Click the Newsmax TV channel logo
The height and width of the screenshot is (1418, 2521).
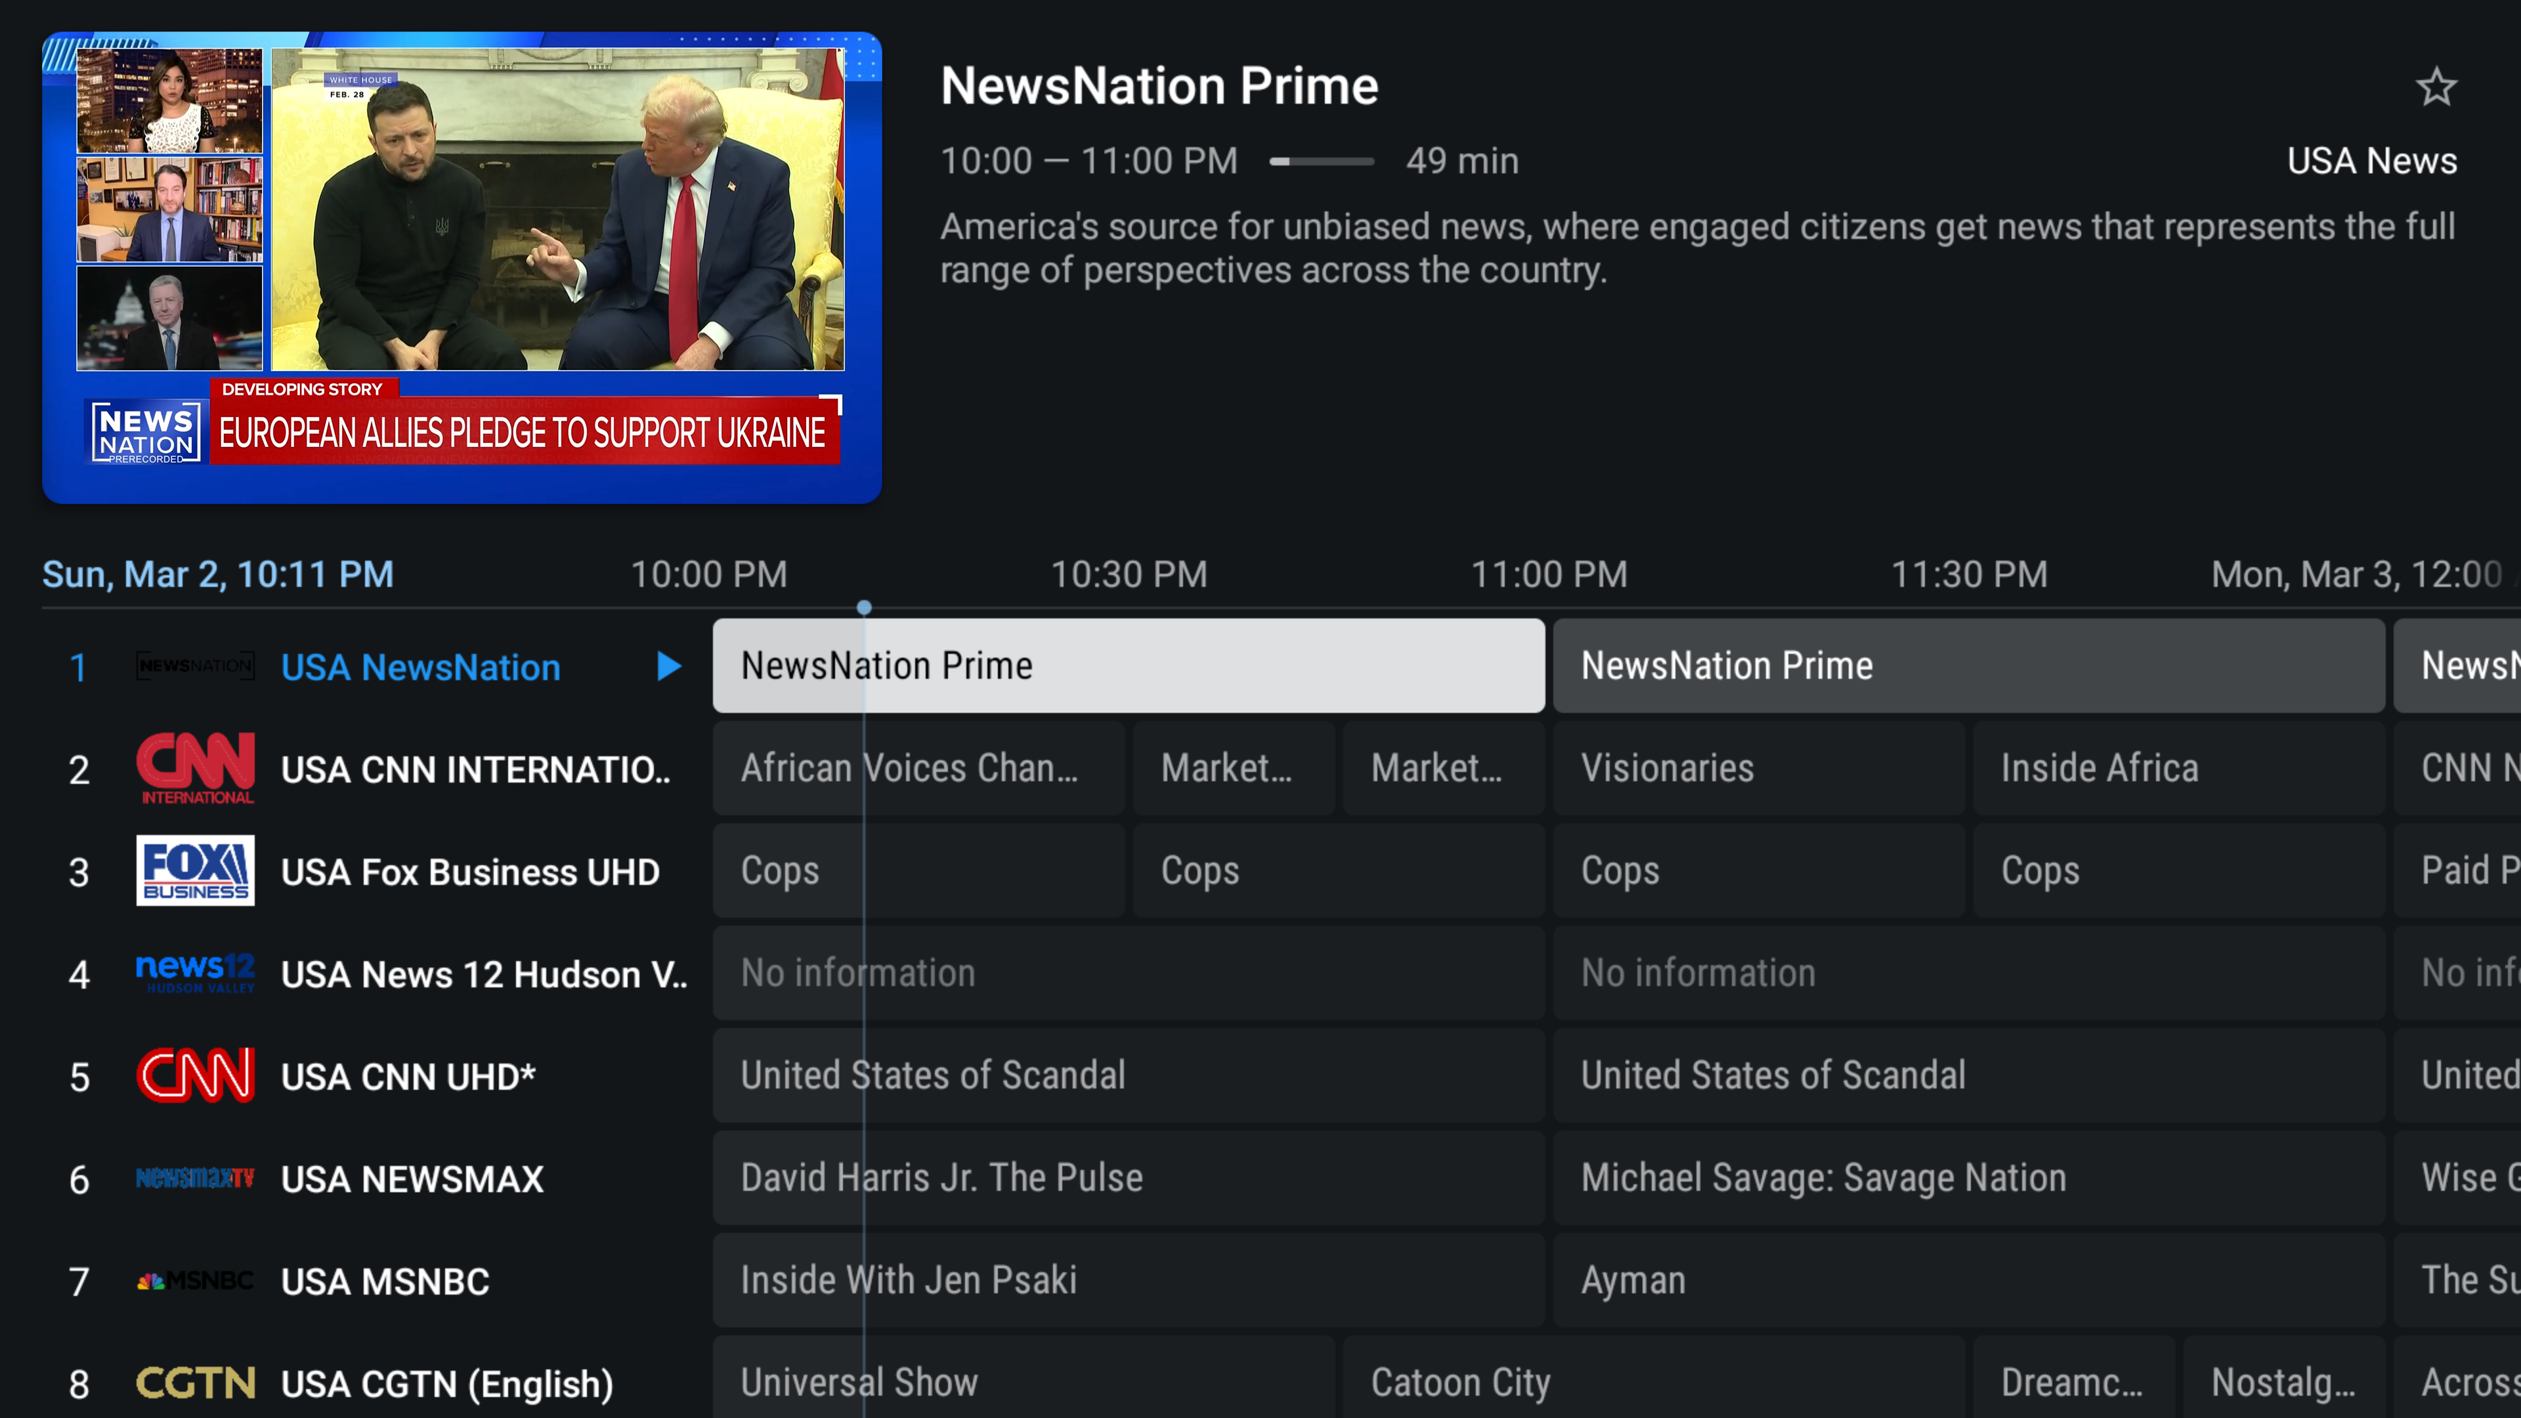pyautogui.click(x=195, y=1178)
